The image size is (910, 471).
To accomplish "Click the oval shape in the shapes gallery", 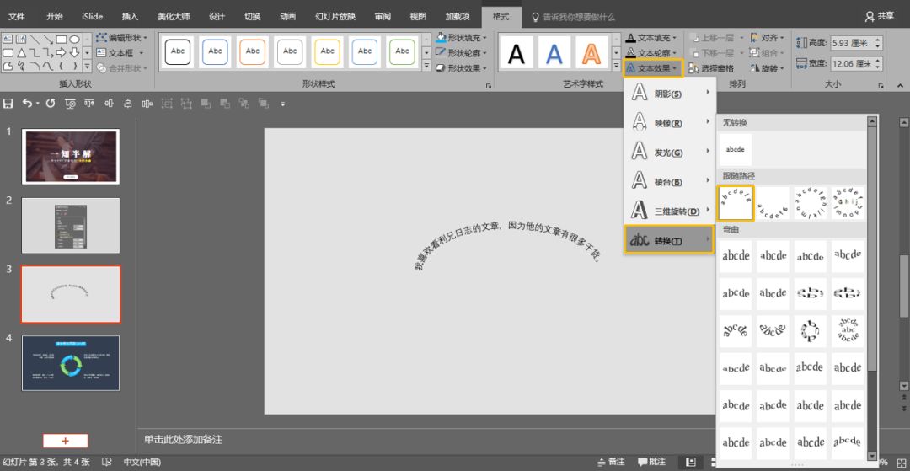I will [x=74, y=39].
